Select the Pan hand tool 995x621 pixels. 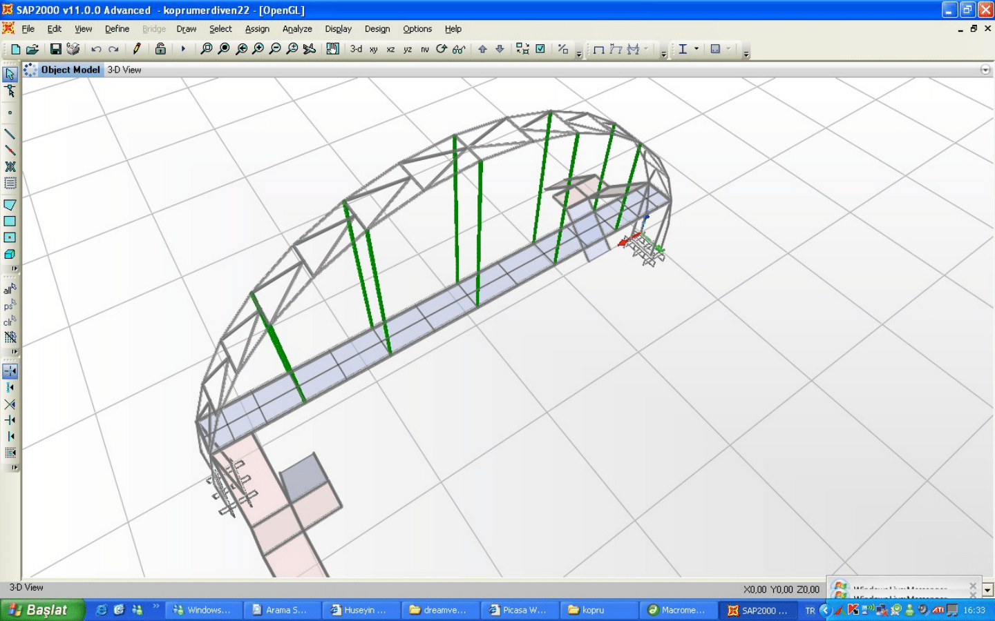332,49
